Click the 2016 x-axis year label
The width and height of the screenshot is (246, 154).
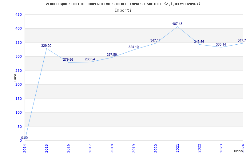click(x=68, y=148)
